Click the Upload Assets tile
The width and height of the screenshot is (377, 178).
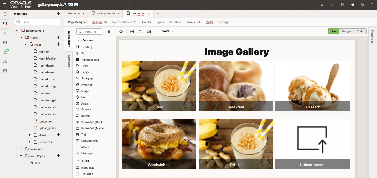(313, 144)
